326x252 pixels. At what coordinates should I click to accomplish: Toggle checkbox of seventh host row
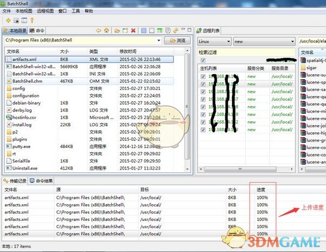[x=203, y=122]
